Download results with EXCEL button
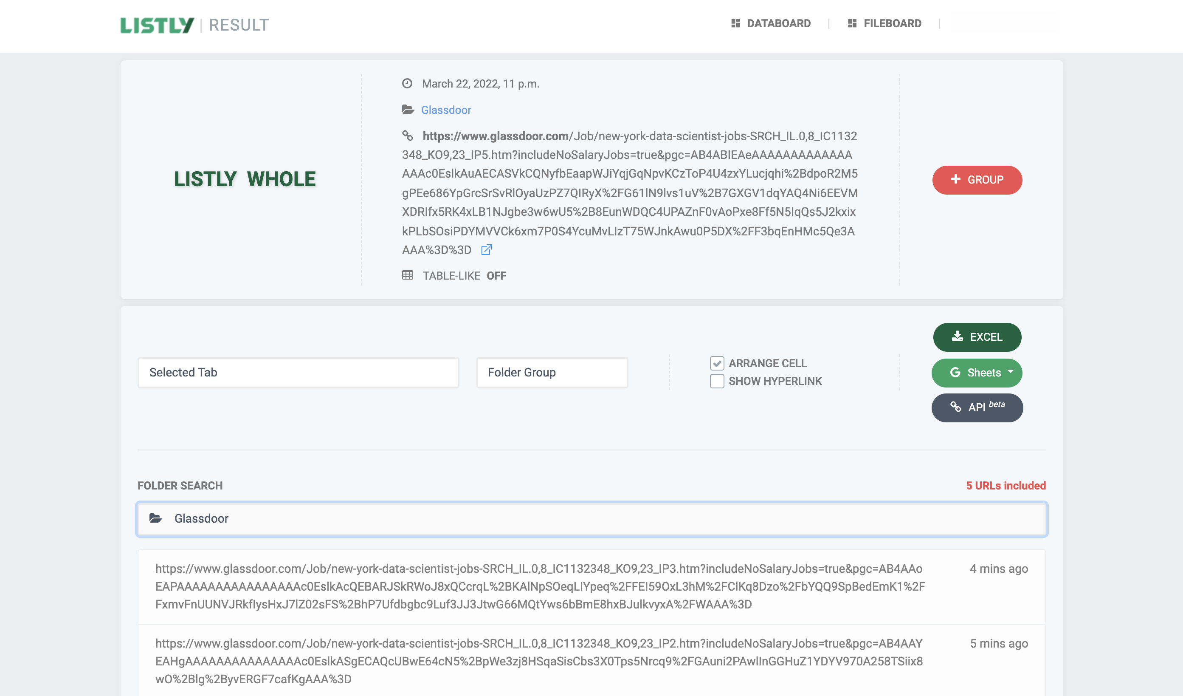Viewport: 1183px width, 696px height. 977,337
